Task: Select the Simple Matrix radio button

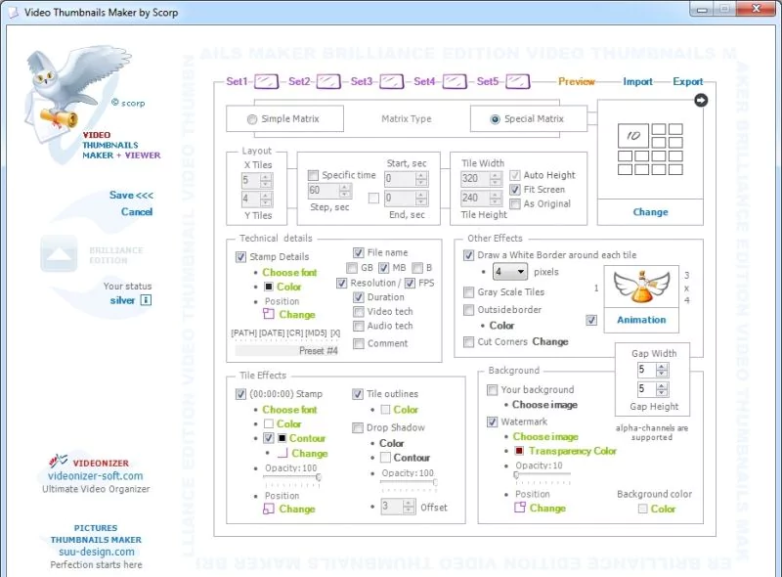Action: [x=253, y=119]
